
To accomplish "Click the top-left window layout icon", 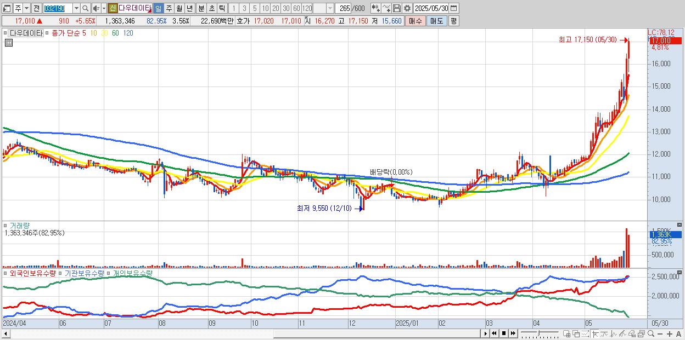I will click(x=7, y=8).
